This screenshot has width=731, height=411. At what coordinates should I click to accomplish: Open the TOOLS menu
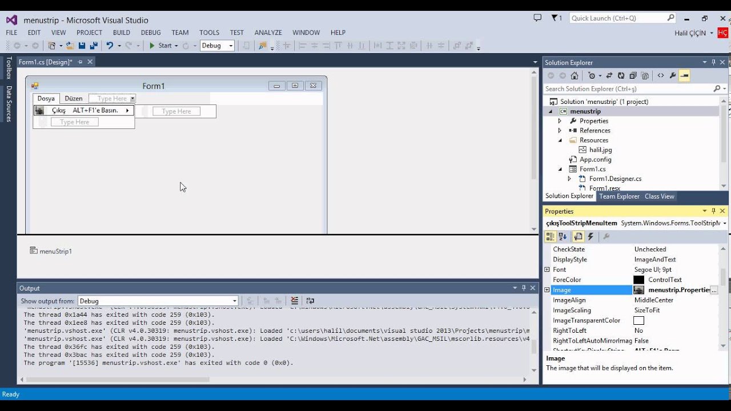pos(210,33)
